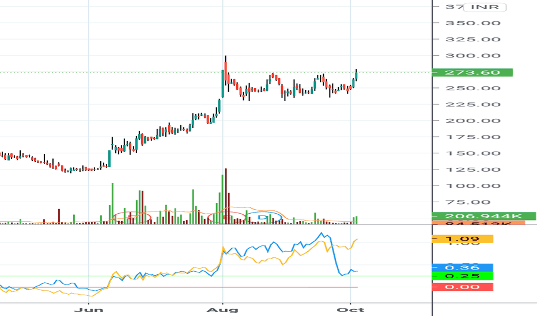The height and width of the screenshot is (316, 537).
Task: Click the blue indicator value 0.36
Action: pyautogui.click(x=462, y=268)
